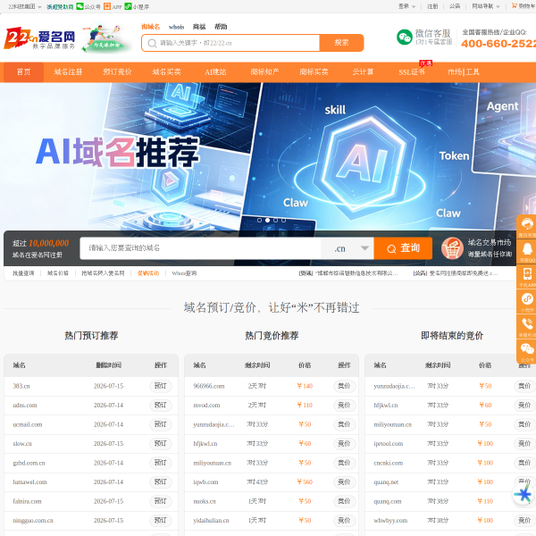Open the .cn domain suffix dropdown
Image resolution: width=536 pixels, height=536 pixels.
click(348, 248)
